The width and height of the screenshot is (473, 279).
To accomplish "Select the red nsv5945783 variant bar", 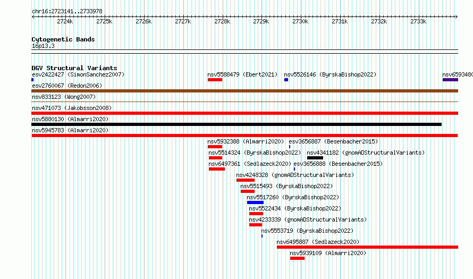I will pos(244,136).
